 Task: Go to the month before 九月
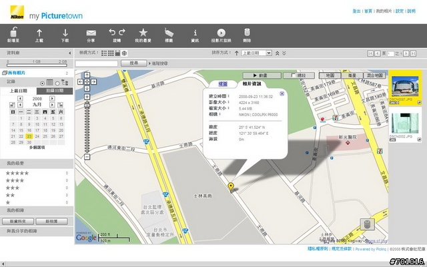click(20, 105)
